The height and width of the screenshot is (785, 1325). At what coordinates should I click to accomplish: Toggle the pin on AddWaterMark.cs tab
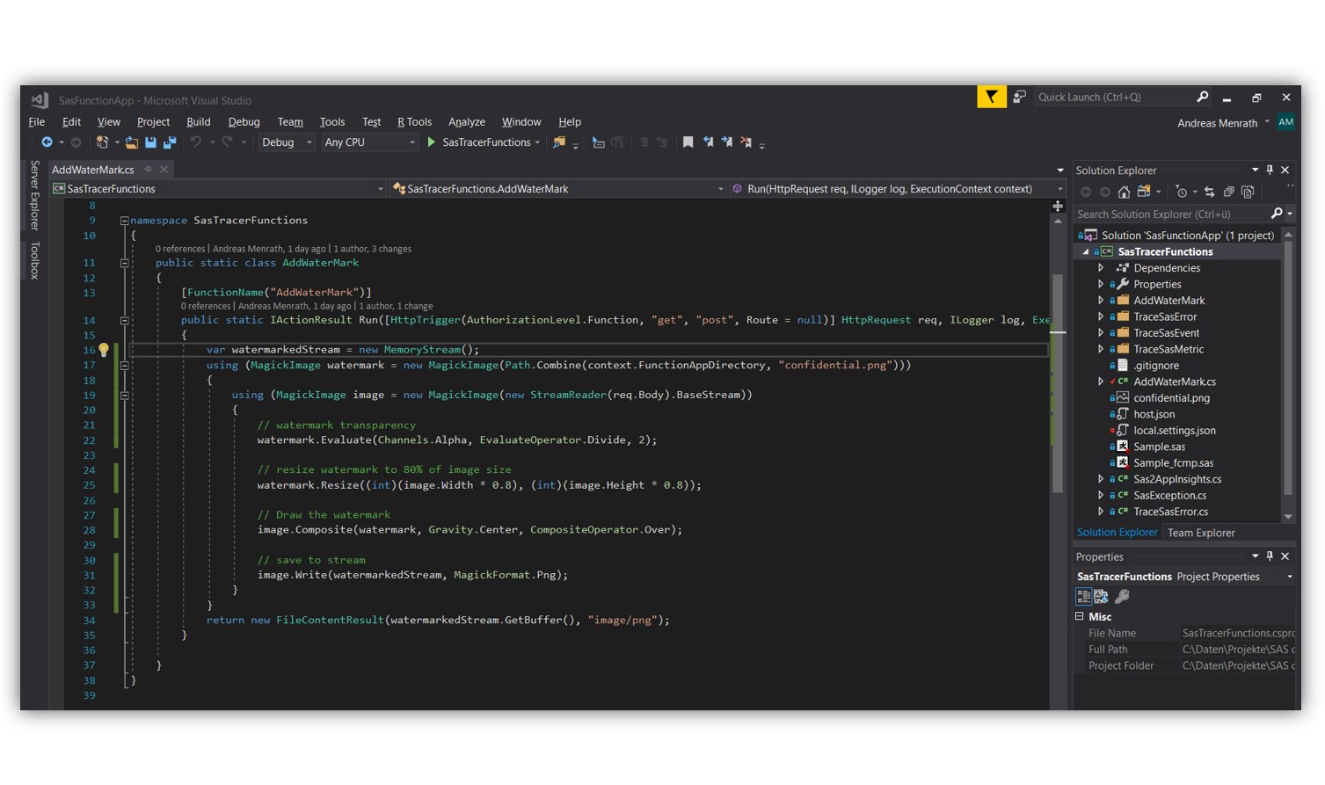(x=149, y=169)
